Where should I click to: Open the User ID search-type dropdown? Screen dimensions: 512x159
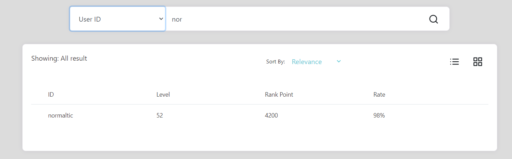point(118,19)
